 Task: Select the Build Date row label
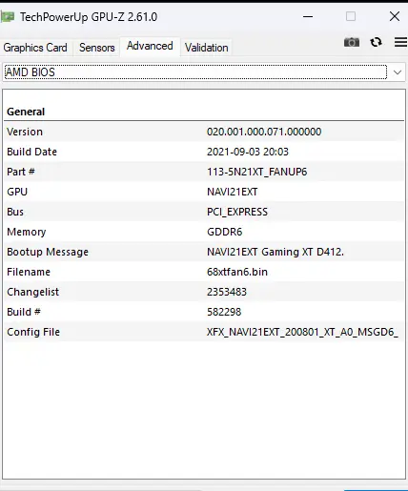coord(31,152)
